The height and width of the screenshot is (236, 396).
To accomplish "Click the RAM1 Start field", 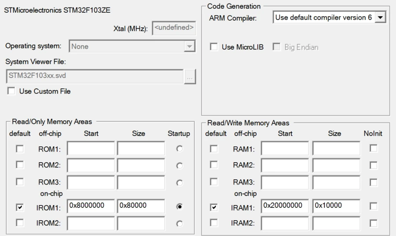I will 285,148.
